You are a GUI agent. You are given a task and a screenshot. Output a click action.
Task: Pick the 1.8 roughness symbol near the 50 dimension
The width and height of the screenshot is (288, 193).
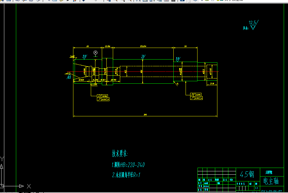pyautogui.click(x=178, y=59)
